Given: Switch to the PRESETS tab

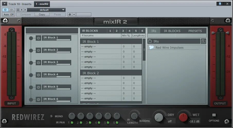Looking at the screenshot, I should 195,31.
